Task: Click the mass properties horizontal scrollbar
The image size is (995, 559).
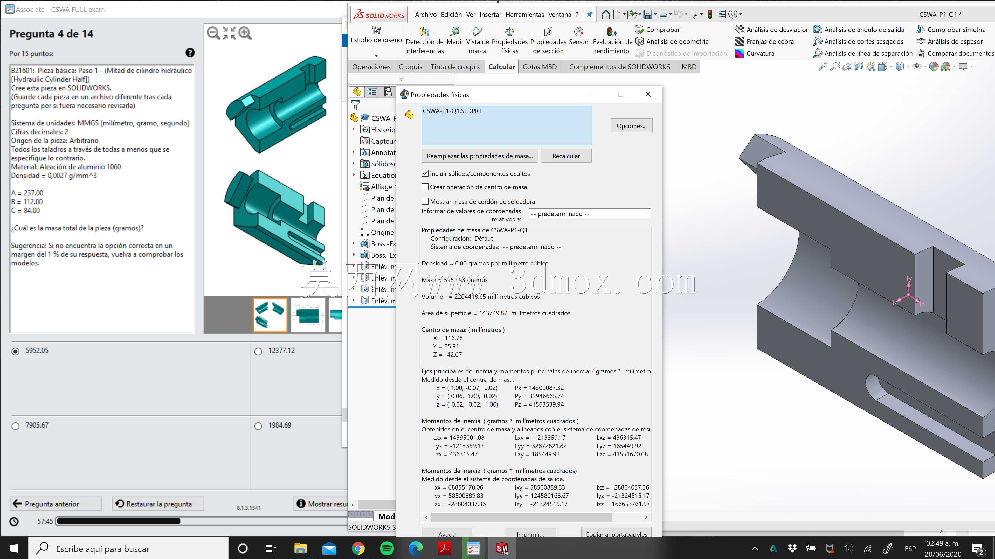Action: [x=521, y=517]
